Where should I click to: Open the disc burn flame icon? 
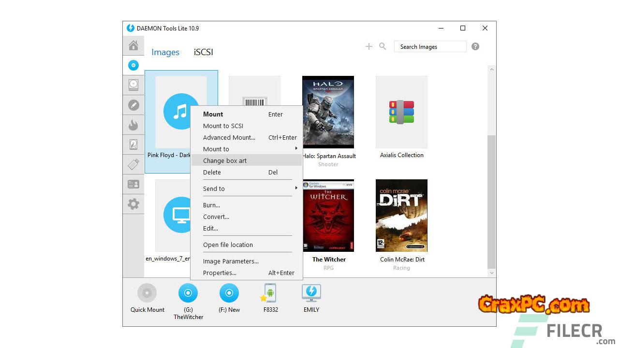coord(133,125)
